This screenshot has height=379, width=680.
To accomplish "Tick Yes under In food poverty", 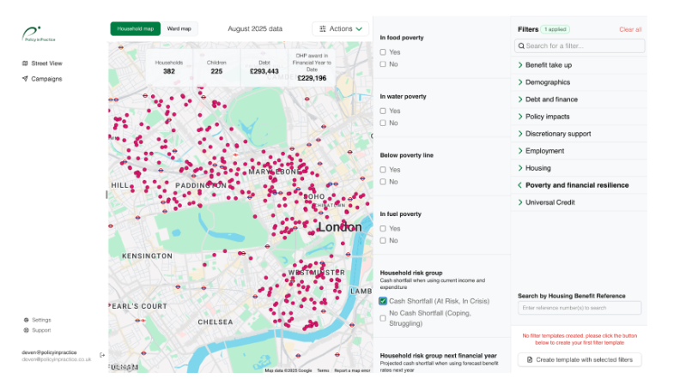I will [383, 52].
